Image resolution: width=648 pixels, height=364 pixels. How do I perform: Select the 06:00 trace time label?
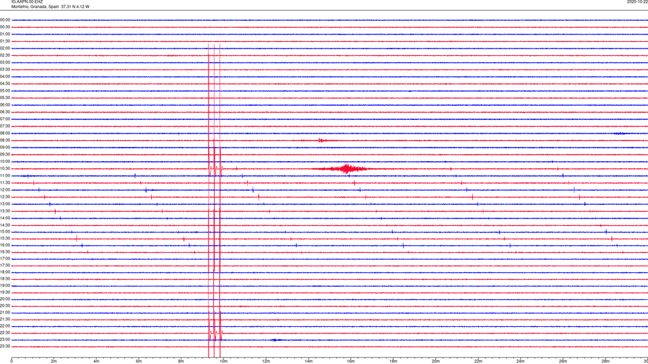pos(5,105)
